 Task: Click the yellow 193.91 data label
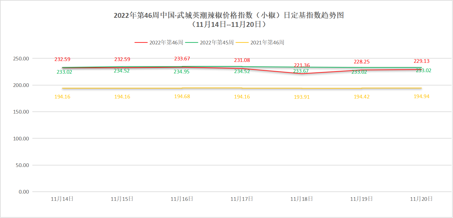tap(302, 97)
